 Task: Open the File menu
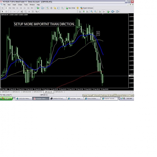5,5
